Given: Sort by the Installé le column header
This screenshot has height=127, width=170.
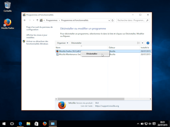Looking at the screenshot, I should tap(146, 48).
